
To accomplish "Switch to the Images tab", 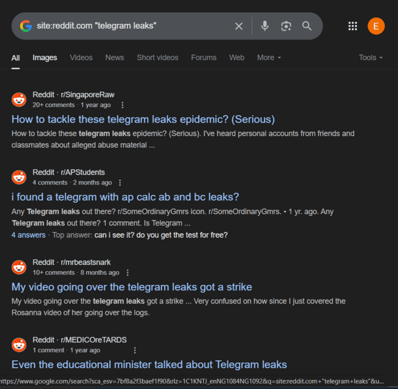I will [45, 58].
